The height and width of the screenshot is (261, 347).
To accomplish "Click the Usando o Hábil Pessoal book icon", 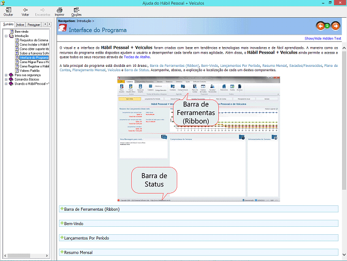I will (11, 84).
